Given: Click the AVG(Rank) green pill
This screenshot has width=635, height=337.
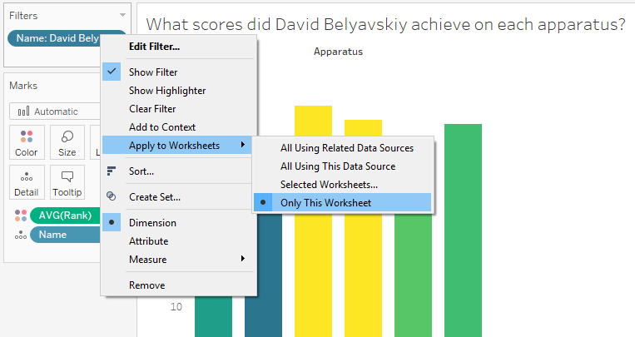Looking at the screenshot, I should pyautogui.click(x=64, y=216).
